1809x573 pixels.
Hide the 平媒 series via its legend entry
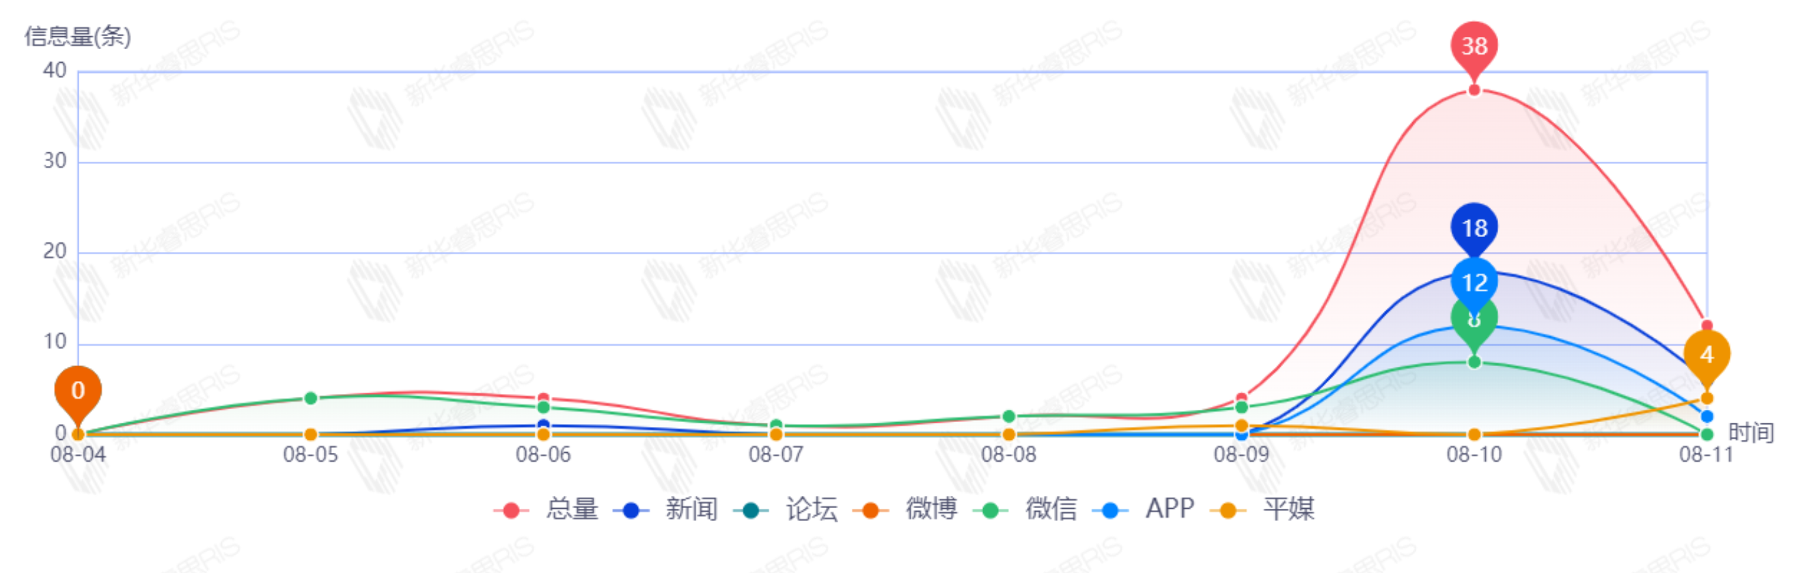coord(1264,509)
